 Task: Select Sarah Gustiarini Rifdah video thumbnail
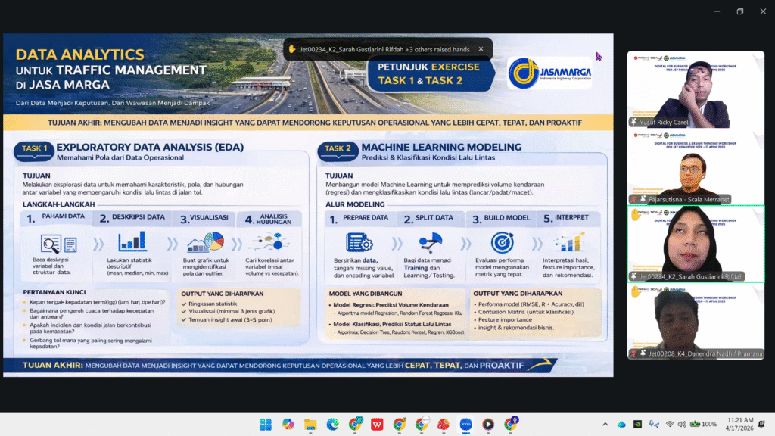pos(696,244)
